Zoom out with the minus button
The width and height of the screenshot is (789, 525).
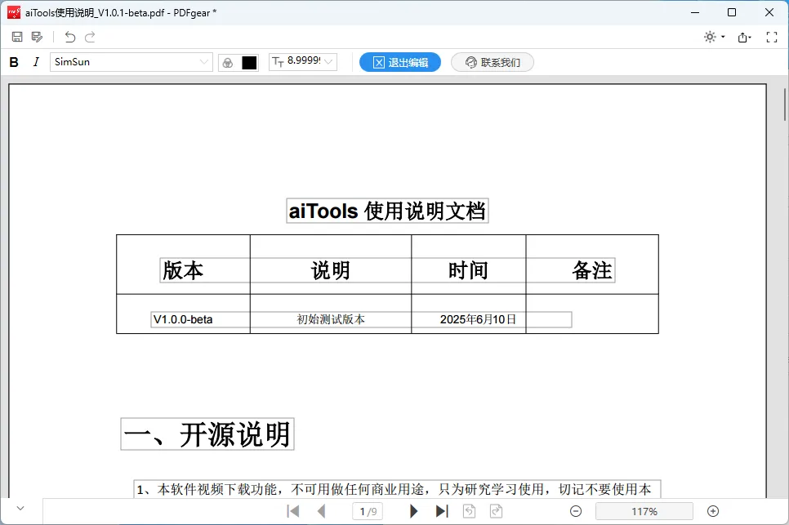(x=576, y=511)
